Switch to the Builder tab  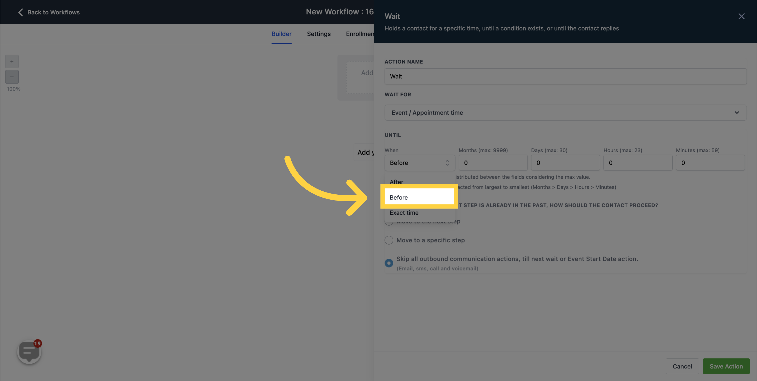[x=281, y=34]
